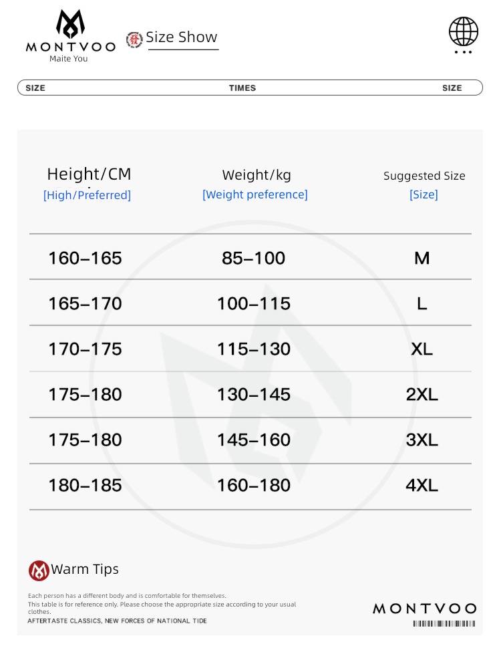Image resolution: width=501 pixels, height=668 pixels.
Task: Click the blue [Size] label
Action: (x=424, y=194)
